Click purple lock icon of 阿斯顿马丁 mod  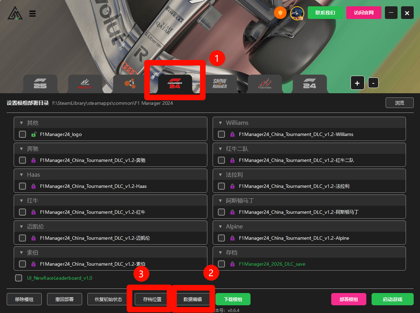click(x=233, y=212)
